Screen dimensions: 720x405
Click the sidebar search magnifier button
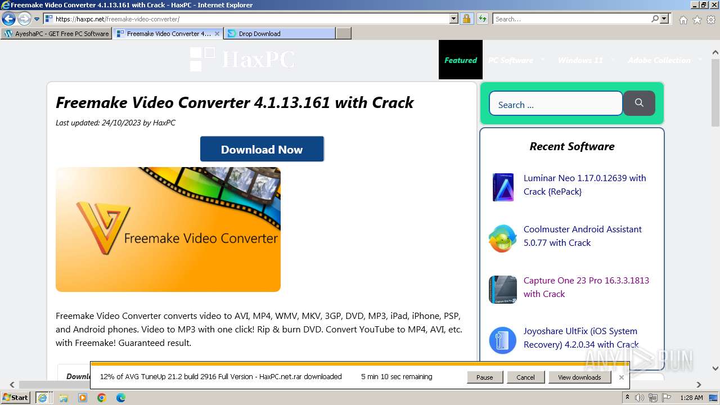[x=639, y=103]
